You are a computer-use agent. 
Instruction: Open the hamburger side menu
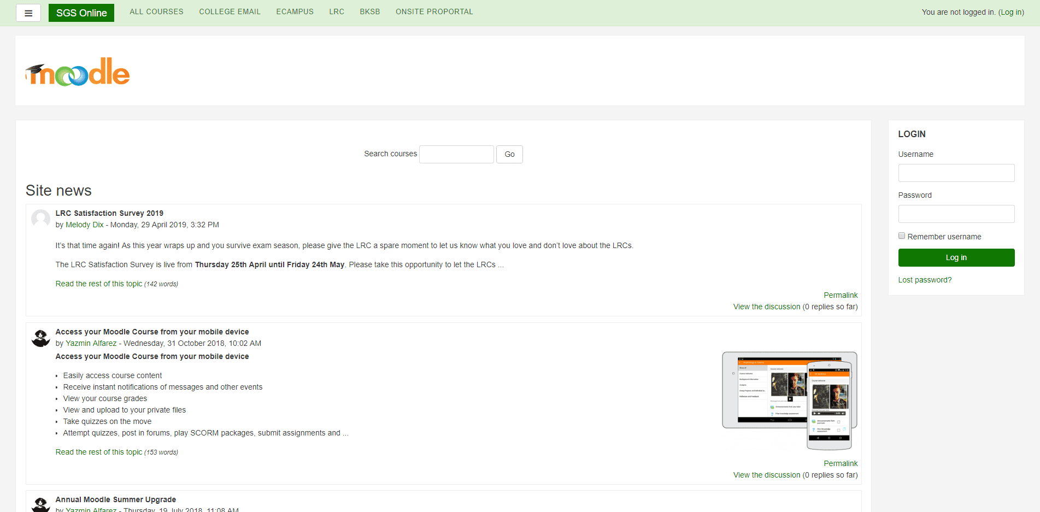pyautogui.click(x=28, y=13)
